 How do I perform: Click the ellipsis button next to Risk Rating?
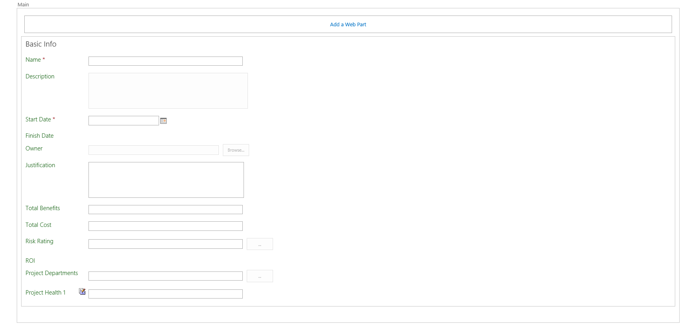pyautogui.click(x=260, y=244)
